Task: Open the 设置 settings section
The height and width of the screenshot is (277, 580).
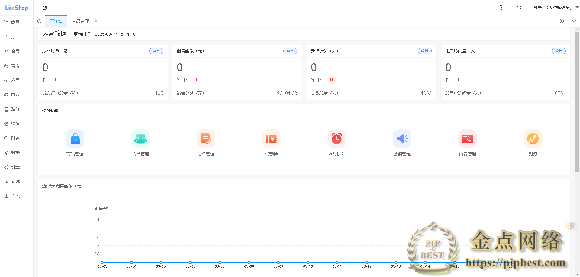Action: tap(15, 167)
